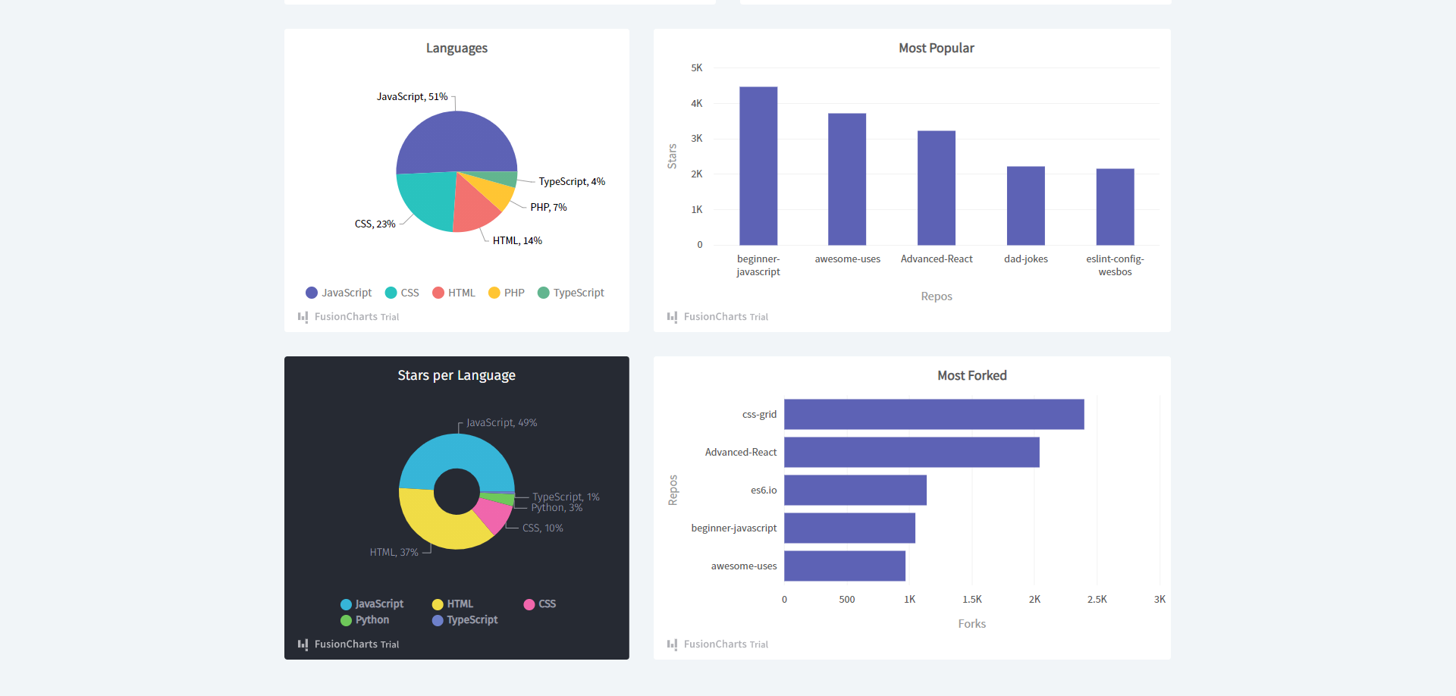Viewport: 1456px width, 696px height.
Task: Open FusionCharts Trial link under Languages chart
Action: pyautogui.click(x=356, y=317)
